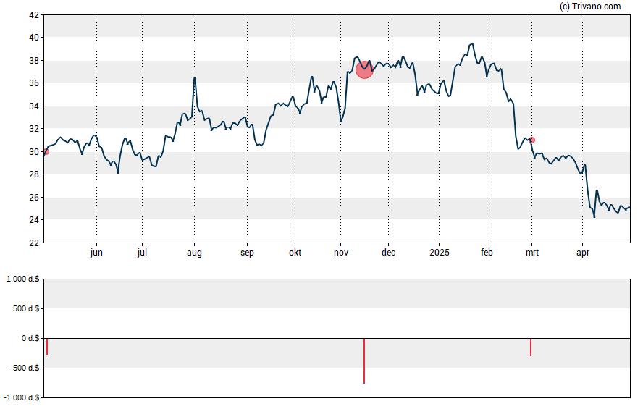Click the 'jul' axis label
This screenshot has width=643, height=409.
coord(142,253)
